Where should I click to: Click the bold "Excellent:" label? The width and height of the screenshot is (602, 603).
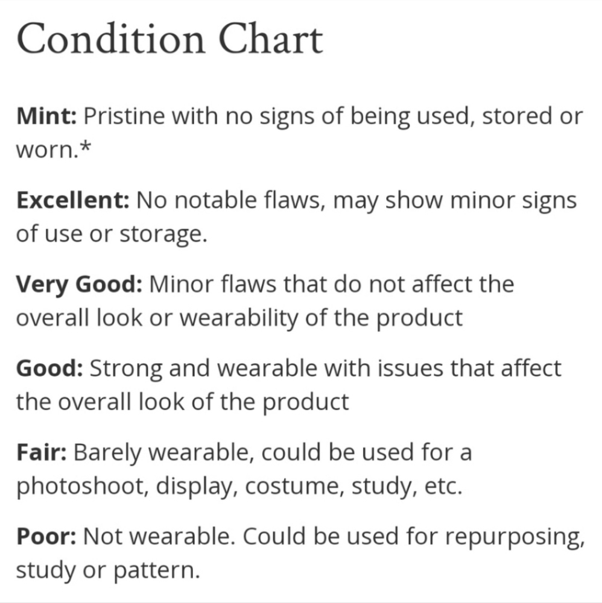(x=72, y=200)
